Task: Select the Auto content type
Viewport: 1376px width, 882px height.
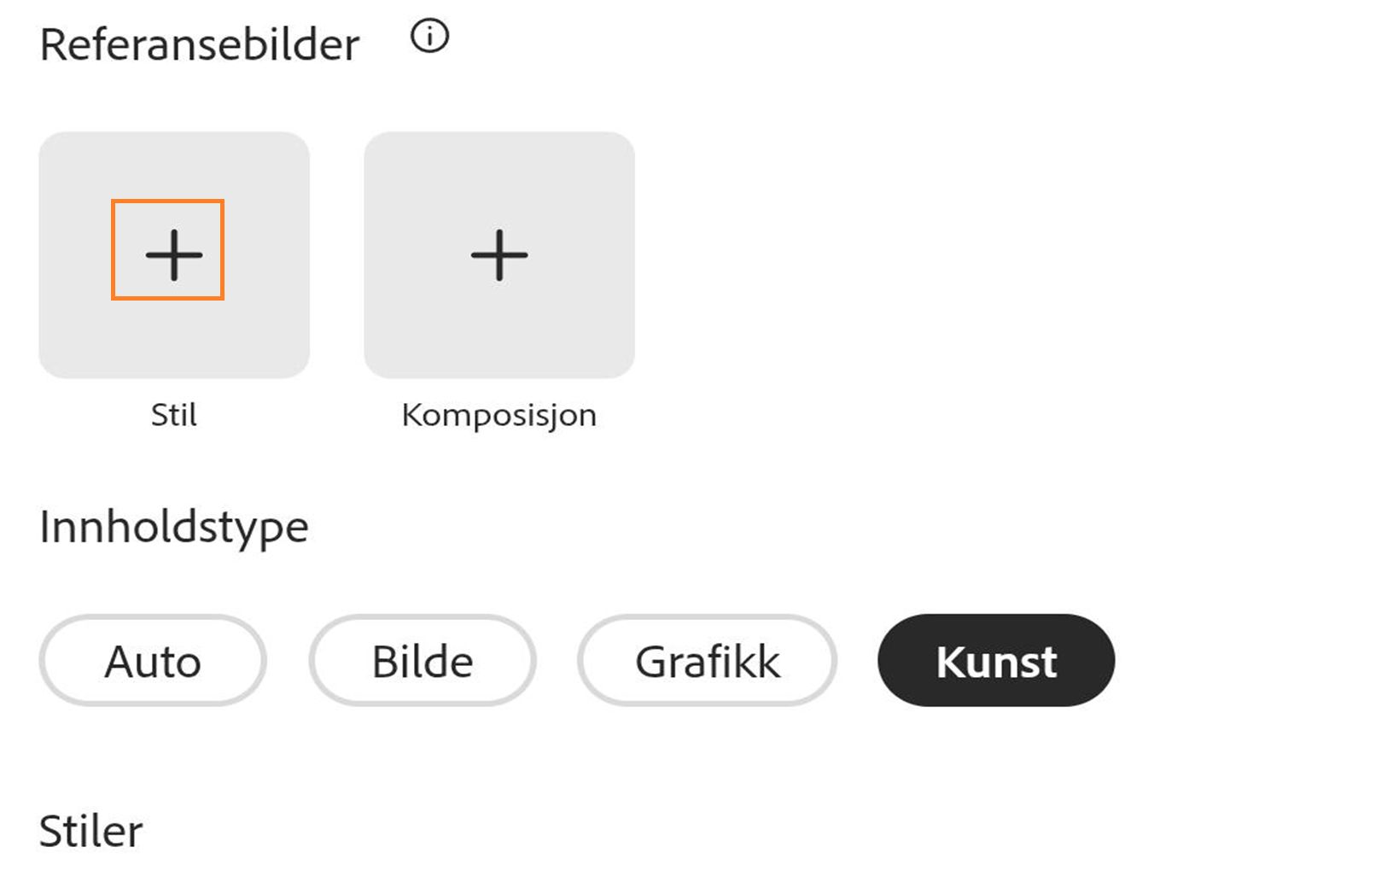Action: pyautogui.click(x=151, y=660)
